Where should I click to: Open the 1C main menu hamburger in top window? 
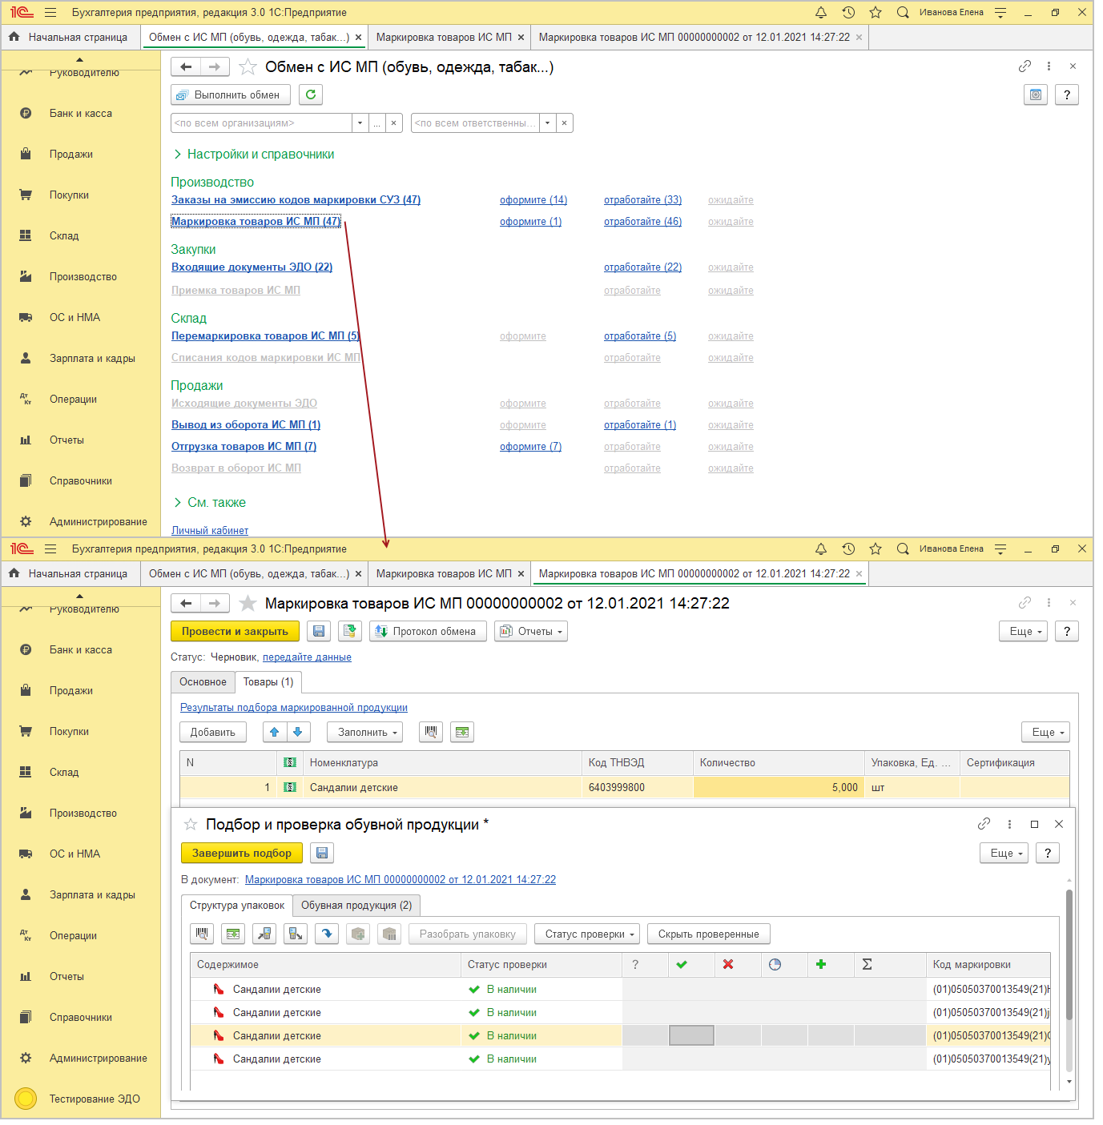tap(50, 13)
